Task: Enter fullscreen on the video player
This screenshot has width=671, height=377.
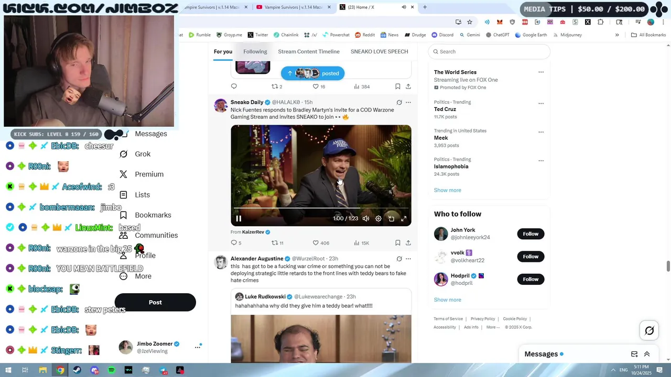Action: pos(404,218)
